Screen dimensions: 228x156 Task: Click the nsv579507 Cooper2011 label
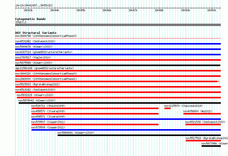(48, 122)
